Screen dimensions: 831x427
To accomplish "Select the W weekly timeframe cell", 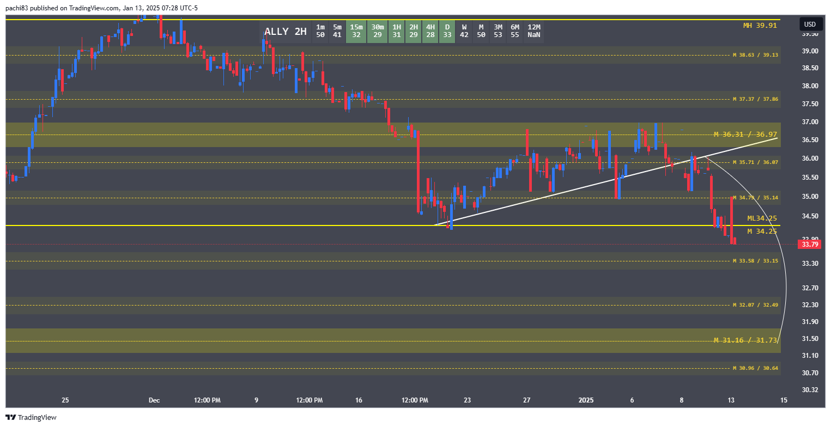I will coord(464,31).
